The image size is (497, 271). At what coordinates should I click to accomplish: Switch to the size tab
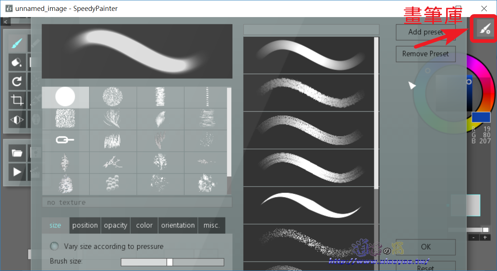[x=55, y=225]
